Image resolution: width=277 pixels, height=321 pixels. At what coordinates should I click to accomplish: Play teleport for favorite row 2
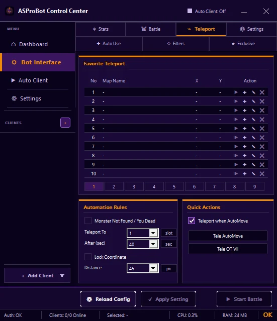coord(236,101)
